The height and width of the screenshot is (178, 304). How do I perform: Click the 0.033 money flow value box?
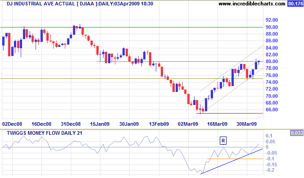click(297, 133)
